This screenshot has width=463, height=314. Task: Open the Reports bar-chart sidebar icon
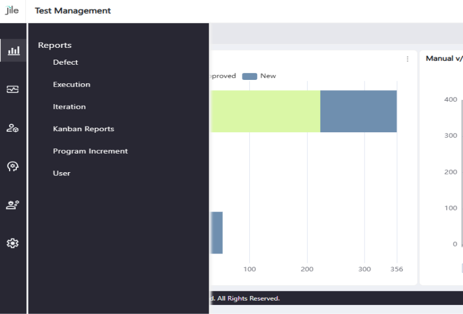pyautogui.click(x=14, y=51)
